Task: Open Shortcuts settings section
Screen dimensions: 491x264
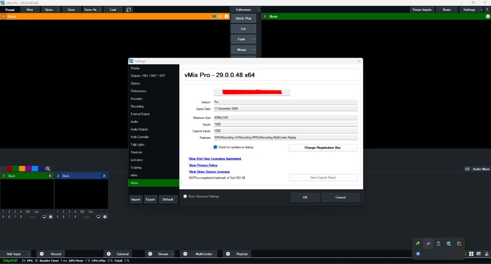Action: 153,152
